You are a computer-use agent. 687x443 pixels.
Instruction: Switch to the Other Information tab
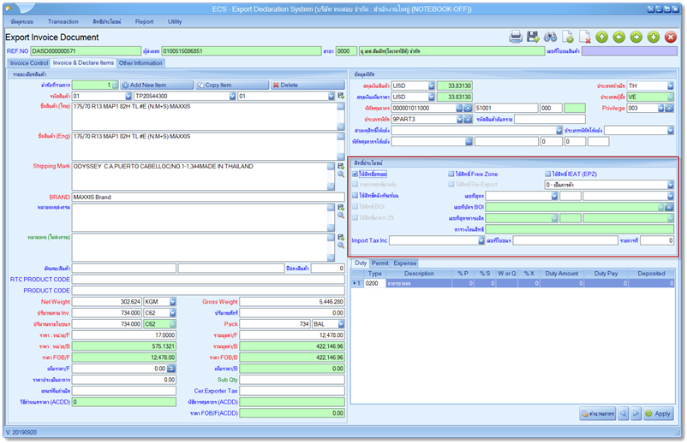click(140, 63)
